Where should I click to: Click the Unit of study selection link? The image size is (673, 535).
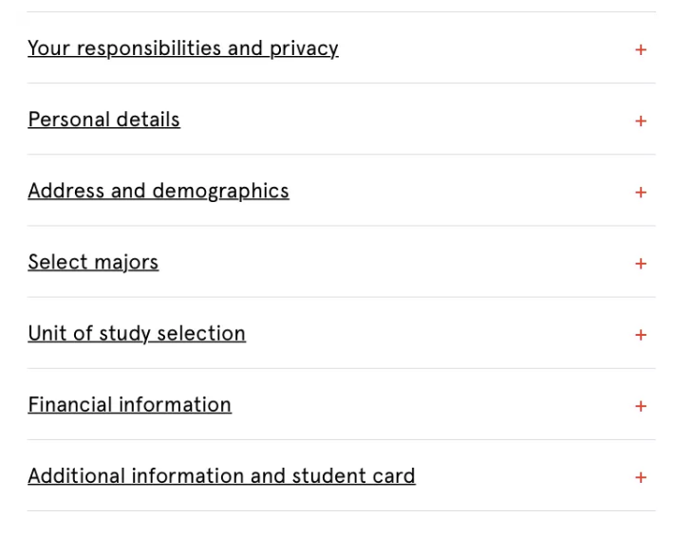click(x=136, y=333)
